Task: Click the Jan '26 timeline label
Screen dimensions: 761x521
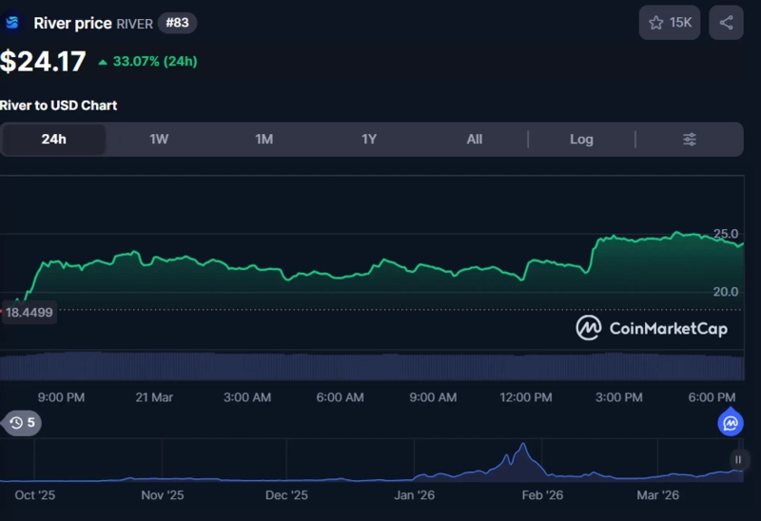Action: 416,495
